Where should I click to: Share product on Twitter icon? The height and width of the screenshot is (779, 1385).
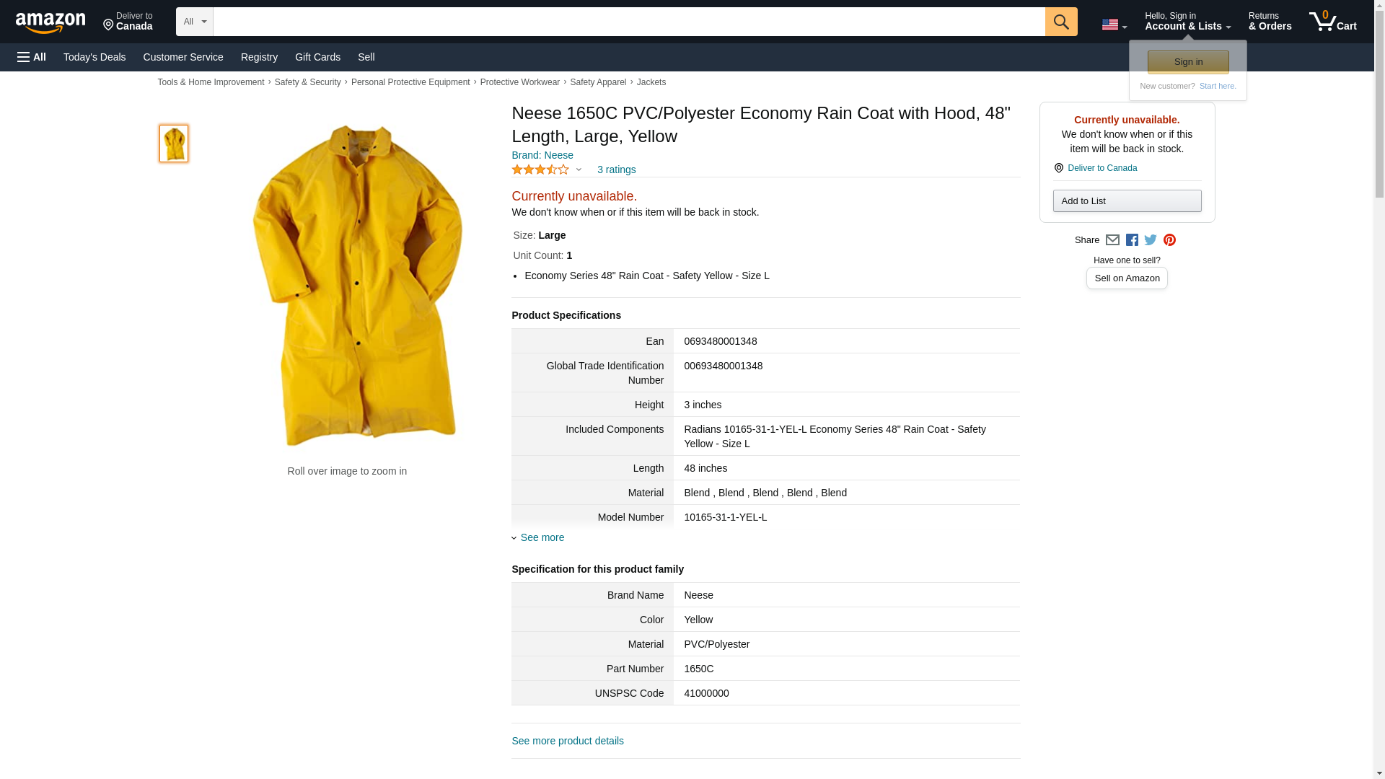tap(1151, 240)
